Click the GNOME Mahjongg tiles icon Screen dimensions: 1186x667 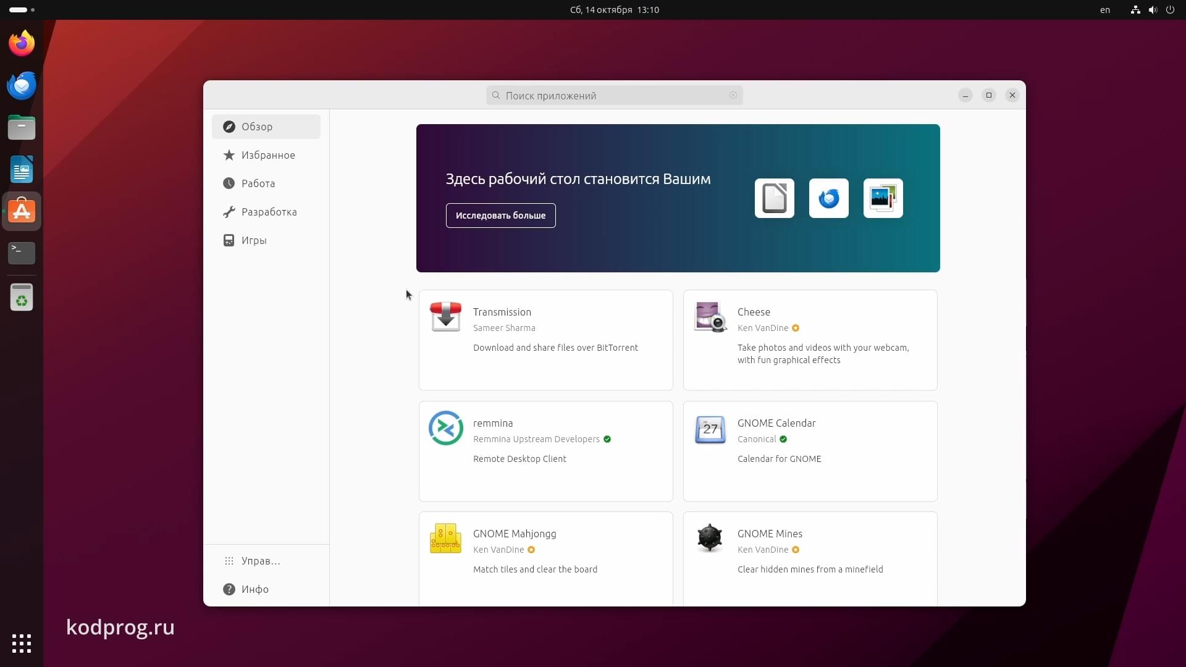click(445, 538)
